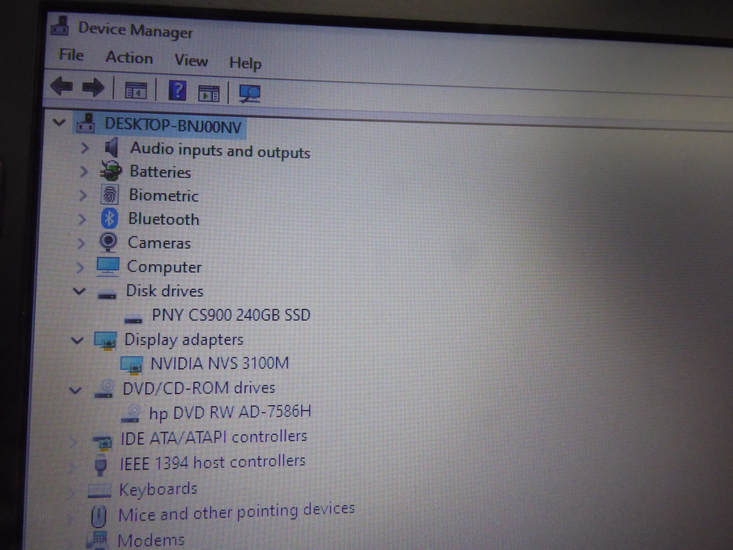Click the hp DVD RW drive icon
The height and width of the screenshot is (550, 733).
[130, 414]
